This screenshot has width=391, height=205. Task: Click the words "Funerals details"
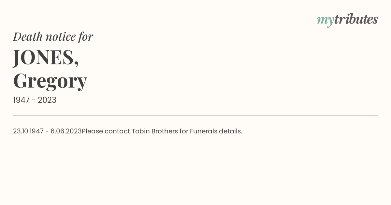pyautogui.click(x=215, y=131)
